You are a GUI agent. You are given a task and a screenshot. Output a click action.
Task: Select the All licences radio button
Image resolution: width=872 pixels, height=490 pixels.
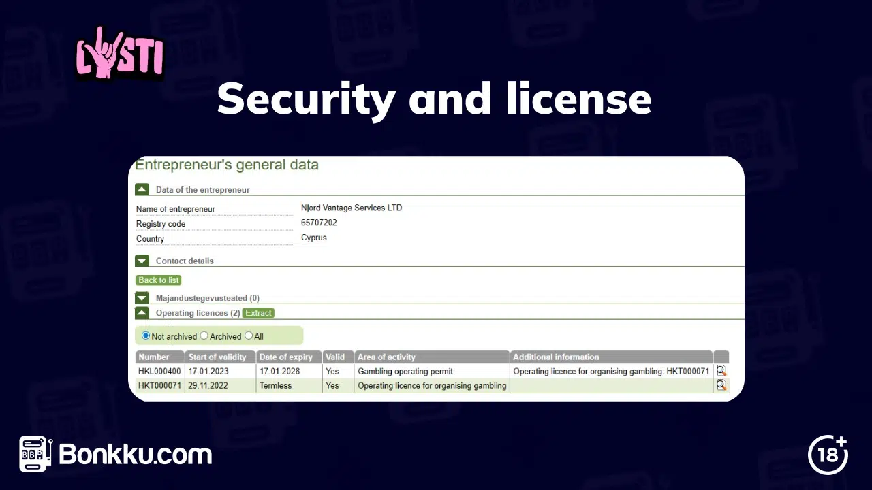(x=249, y=336)
